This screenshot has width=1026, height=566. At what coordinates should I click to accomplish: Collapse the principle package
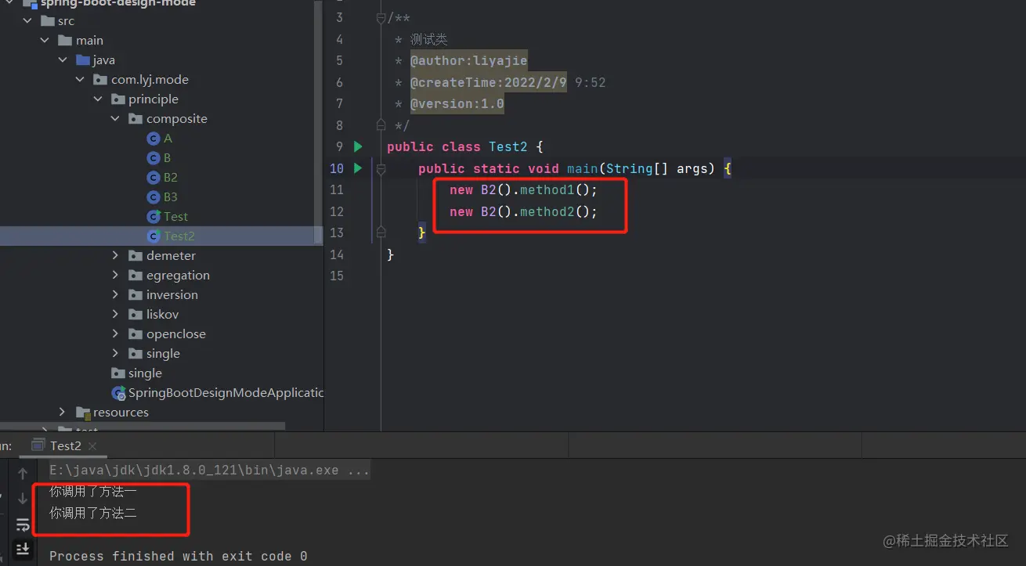tap(98, 99)
